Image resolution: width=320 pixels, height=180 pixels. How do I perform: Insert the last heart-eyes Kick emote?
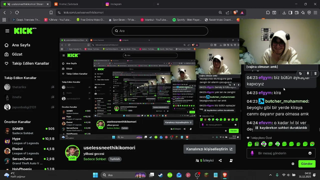[x=312, y=144]
